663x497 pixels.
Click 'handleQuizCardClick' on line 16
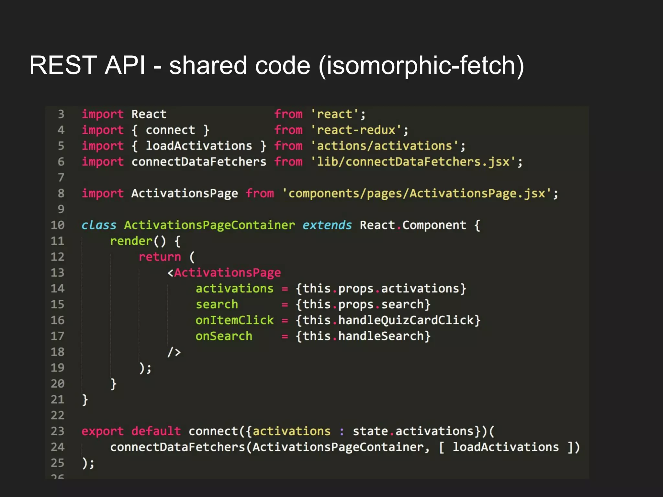coord(406,320)
